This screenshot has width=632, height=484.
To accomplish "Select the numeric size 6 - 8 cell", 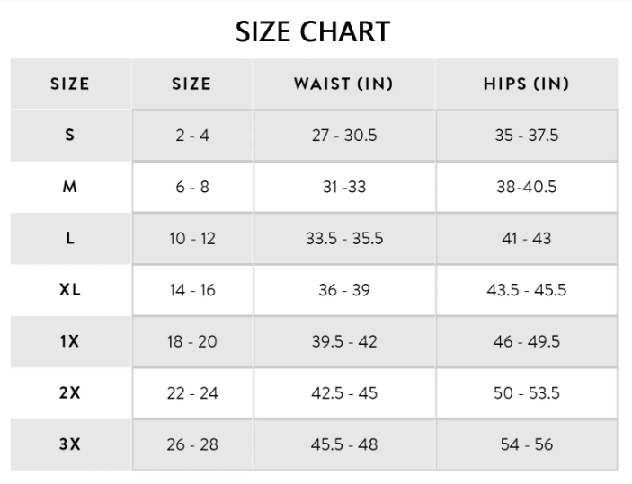I will pyautogui.click(x=191, y=187).
